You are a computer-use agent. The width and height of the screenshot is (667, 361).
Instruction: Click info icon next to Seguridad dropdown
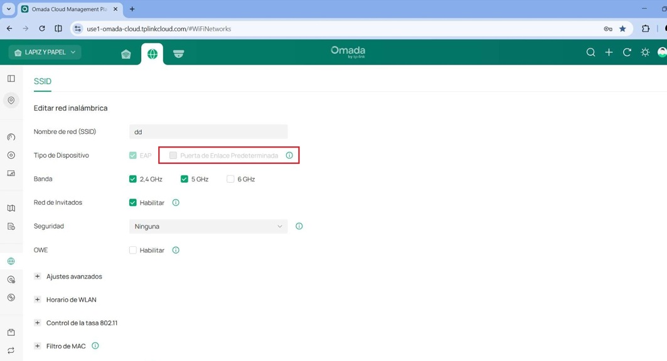pos(299,226)
